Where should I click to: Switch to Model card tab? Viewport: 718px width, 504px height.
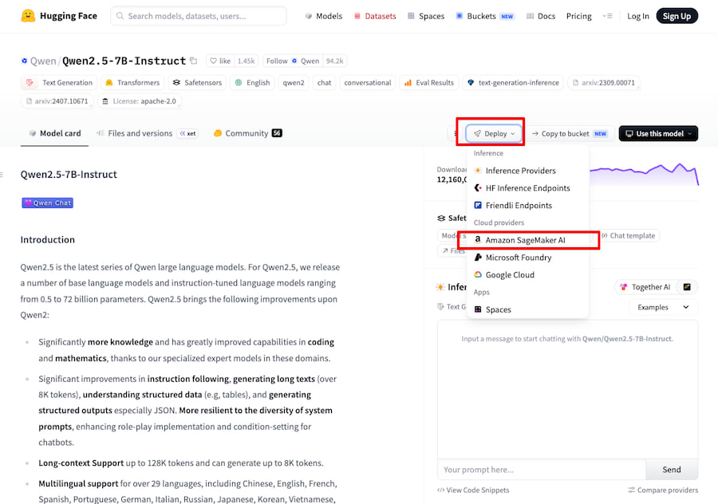pos(54,133)
